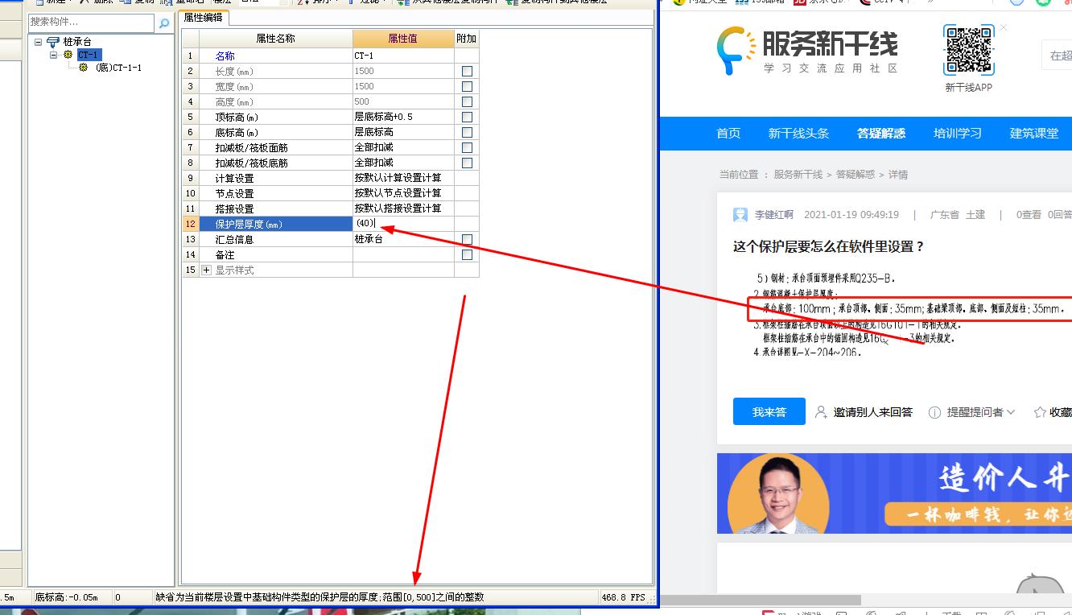Click the person icon beside 邀请别人来回答

(x=821, y=412)
